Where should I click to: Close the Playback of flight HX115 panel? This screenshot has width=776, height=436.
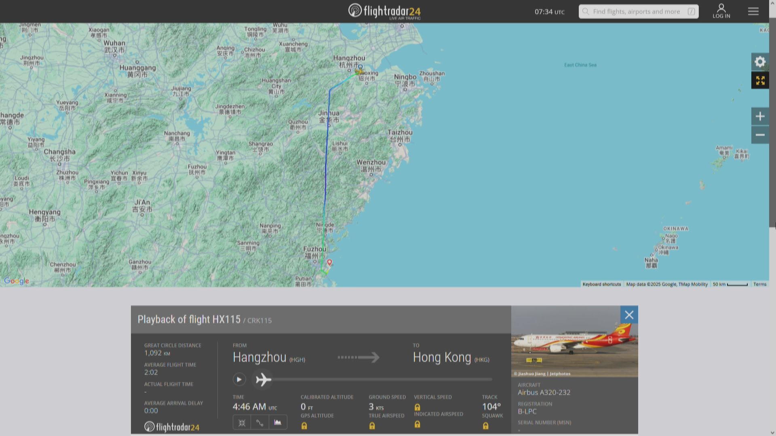click(x=629, y=314)
